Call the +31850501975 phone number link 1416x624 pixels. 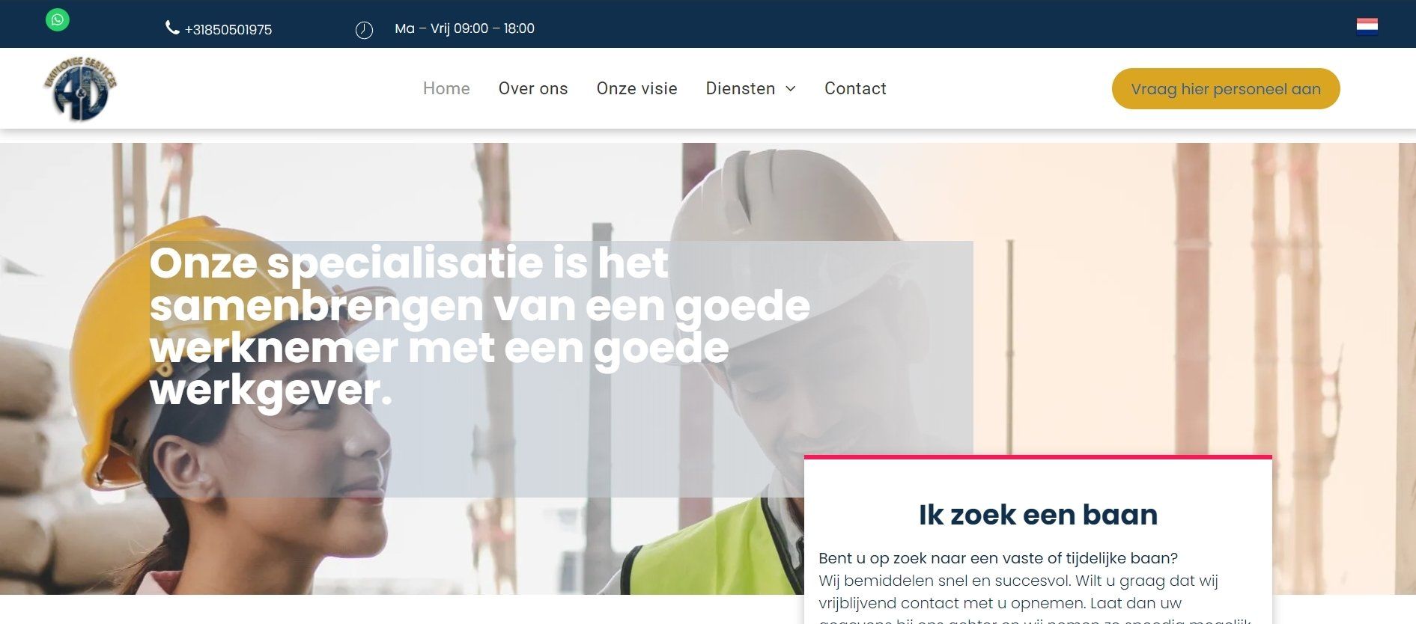(228, 29)
